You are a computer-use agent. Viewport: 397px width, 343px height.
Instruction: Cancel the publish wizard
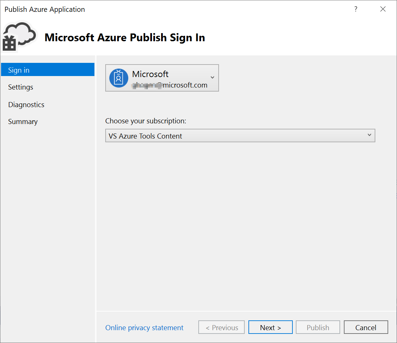[x=366, y=327]
